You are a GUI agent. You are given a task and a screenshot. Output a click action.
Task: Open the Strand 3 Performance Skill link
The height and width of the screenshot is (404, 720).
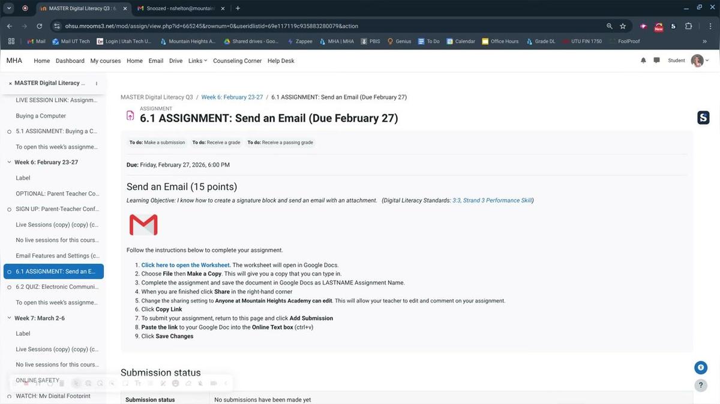pyautogui.click(x=491, y=200)
